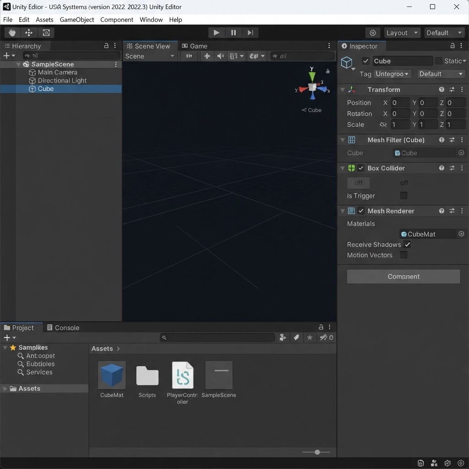The image size is (469, 469).
Task: Open the Hierarchy create plus dropdown
Action: click(9, 55)
